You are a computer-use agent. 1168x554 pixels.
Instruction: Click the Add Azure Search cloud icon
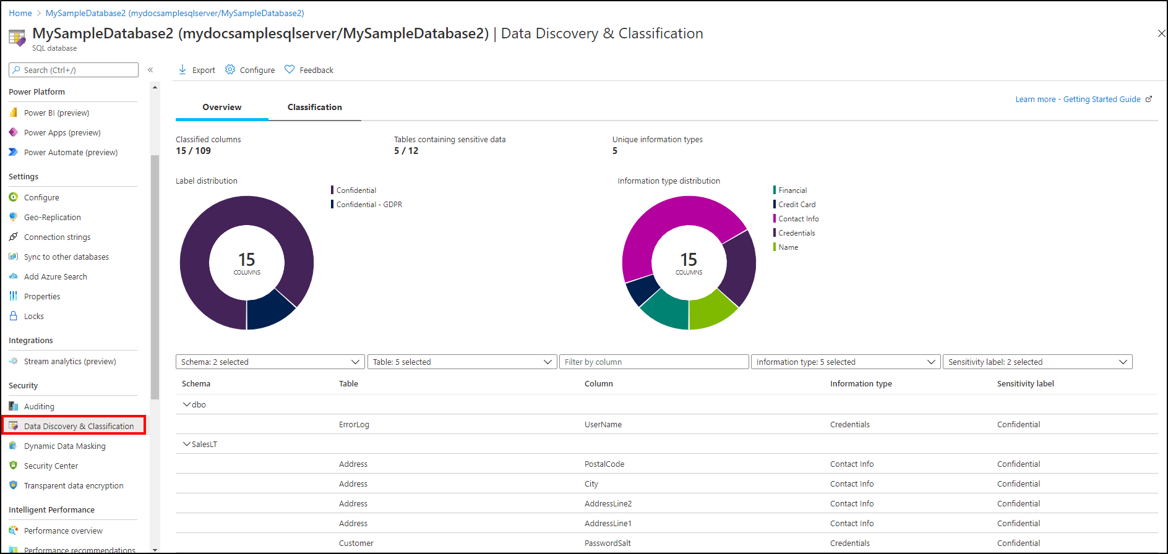tap(14, 276)
